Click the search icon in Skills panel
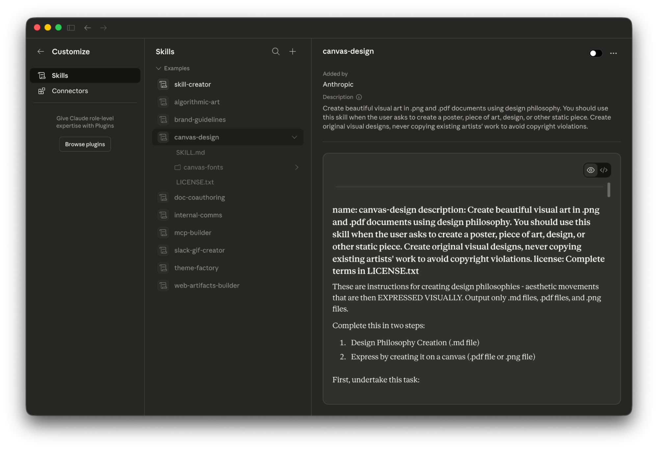This screenshot has height=450, width=658. 276,51
